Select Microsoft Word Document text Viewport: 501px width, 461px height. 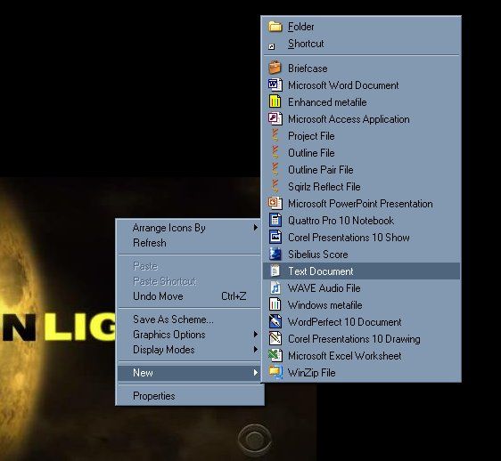343,85
